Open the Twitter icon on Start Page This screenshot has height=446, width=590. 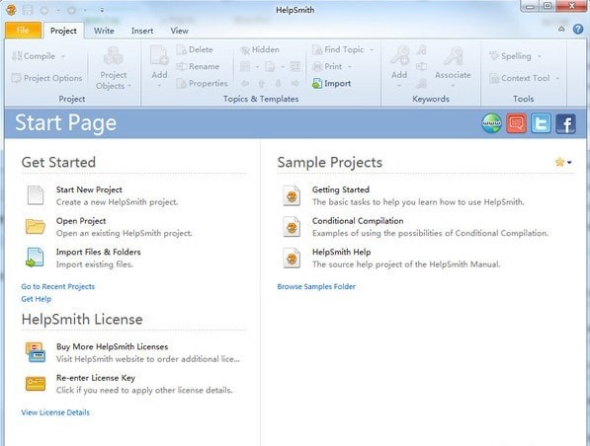(542, 123)
